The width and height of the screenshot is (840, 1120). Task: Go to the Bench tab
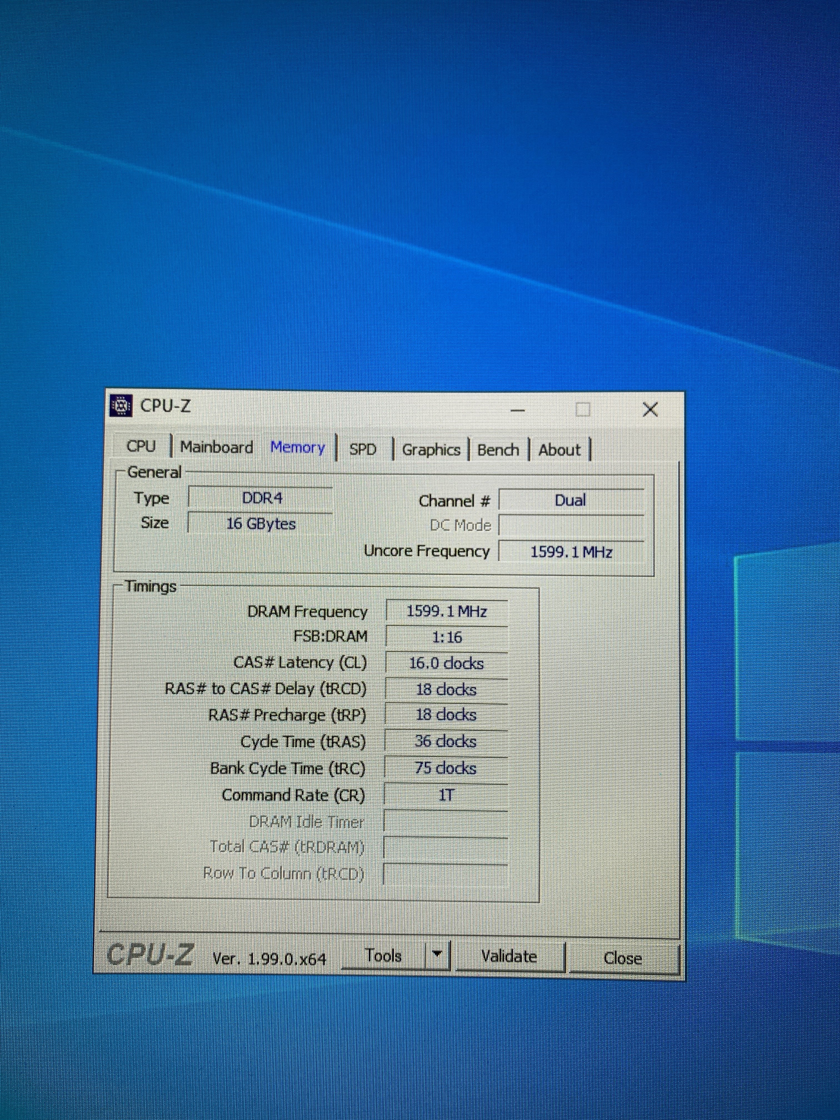coord(498,450)
